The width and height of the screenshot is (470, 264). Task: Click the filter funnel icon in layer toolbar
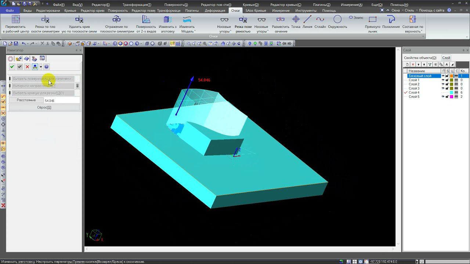point(430,65)
